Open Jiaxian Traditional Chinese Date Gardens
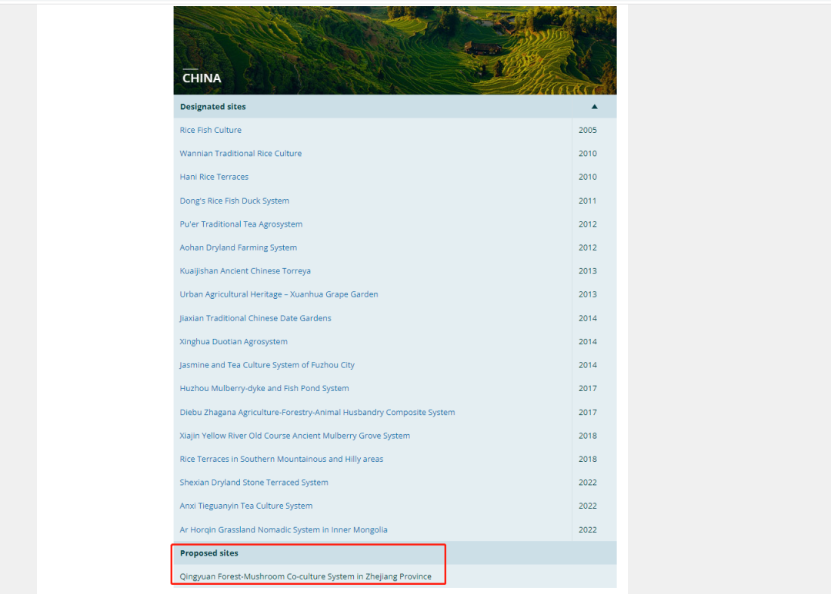This screenshot has height=594, width=831. (x=255, y=318)
